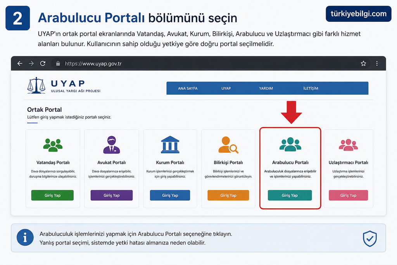This screenshot has height=265, width=397.
Task: Click the Kurum Portalı card title
Action: tap(170, 163)
